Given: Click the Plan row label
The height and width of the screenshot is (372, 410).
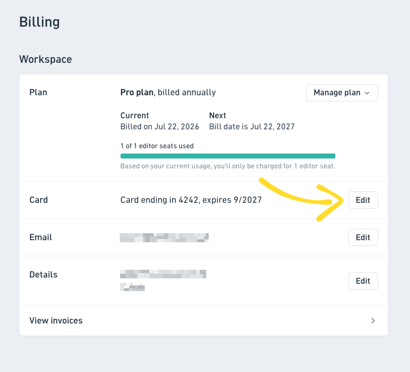Looking at the screenshot, I should 38,92.
